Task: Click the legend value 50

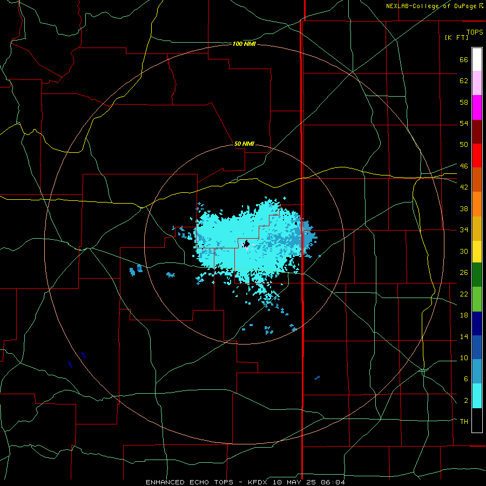Action: 464,144
